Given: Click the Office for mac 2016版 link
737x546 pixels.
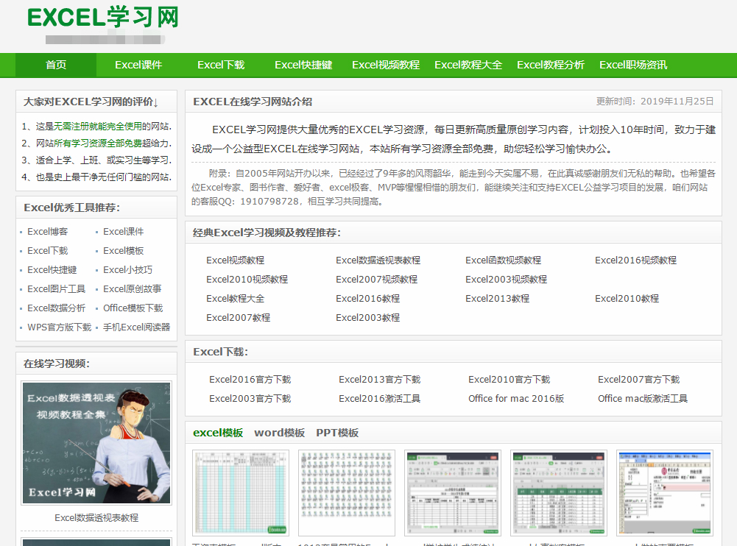Looking at the screenshot, I should (516, 399).
